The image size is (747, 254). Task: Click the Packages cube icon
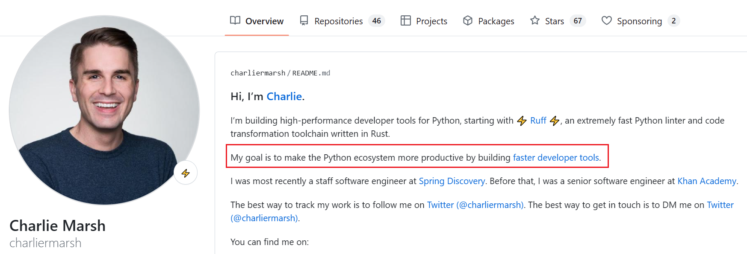[x=468, y=20]
